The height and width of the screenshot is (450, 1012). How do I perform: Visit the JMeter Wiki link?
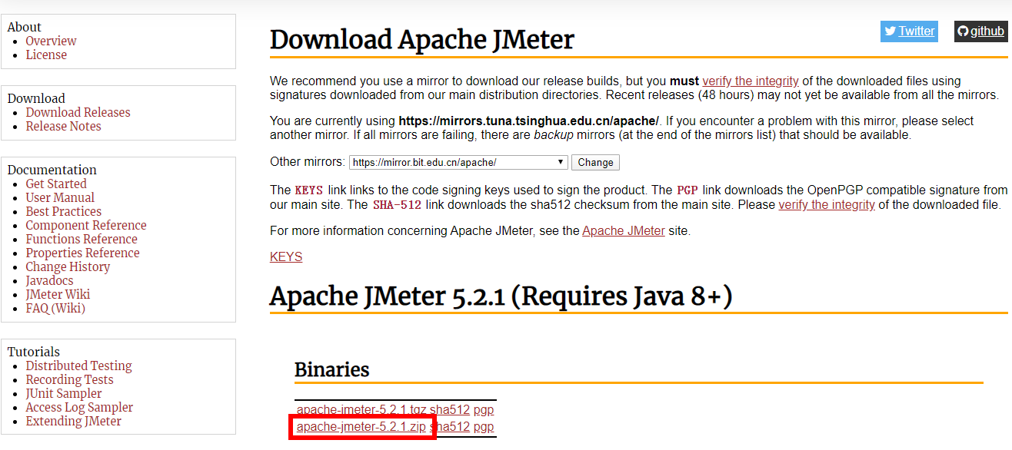click(58, 294)
